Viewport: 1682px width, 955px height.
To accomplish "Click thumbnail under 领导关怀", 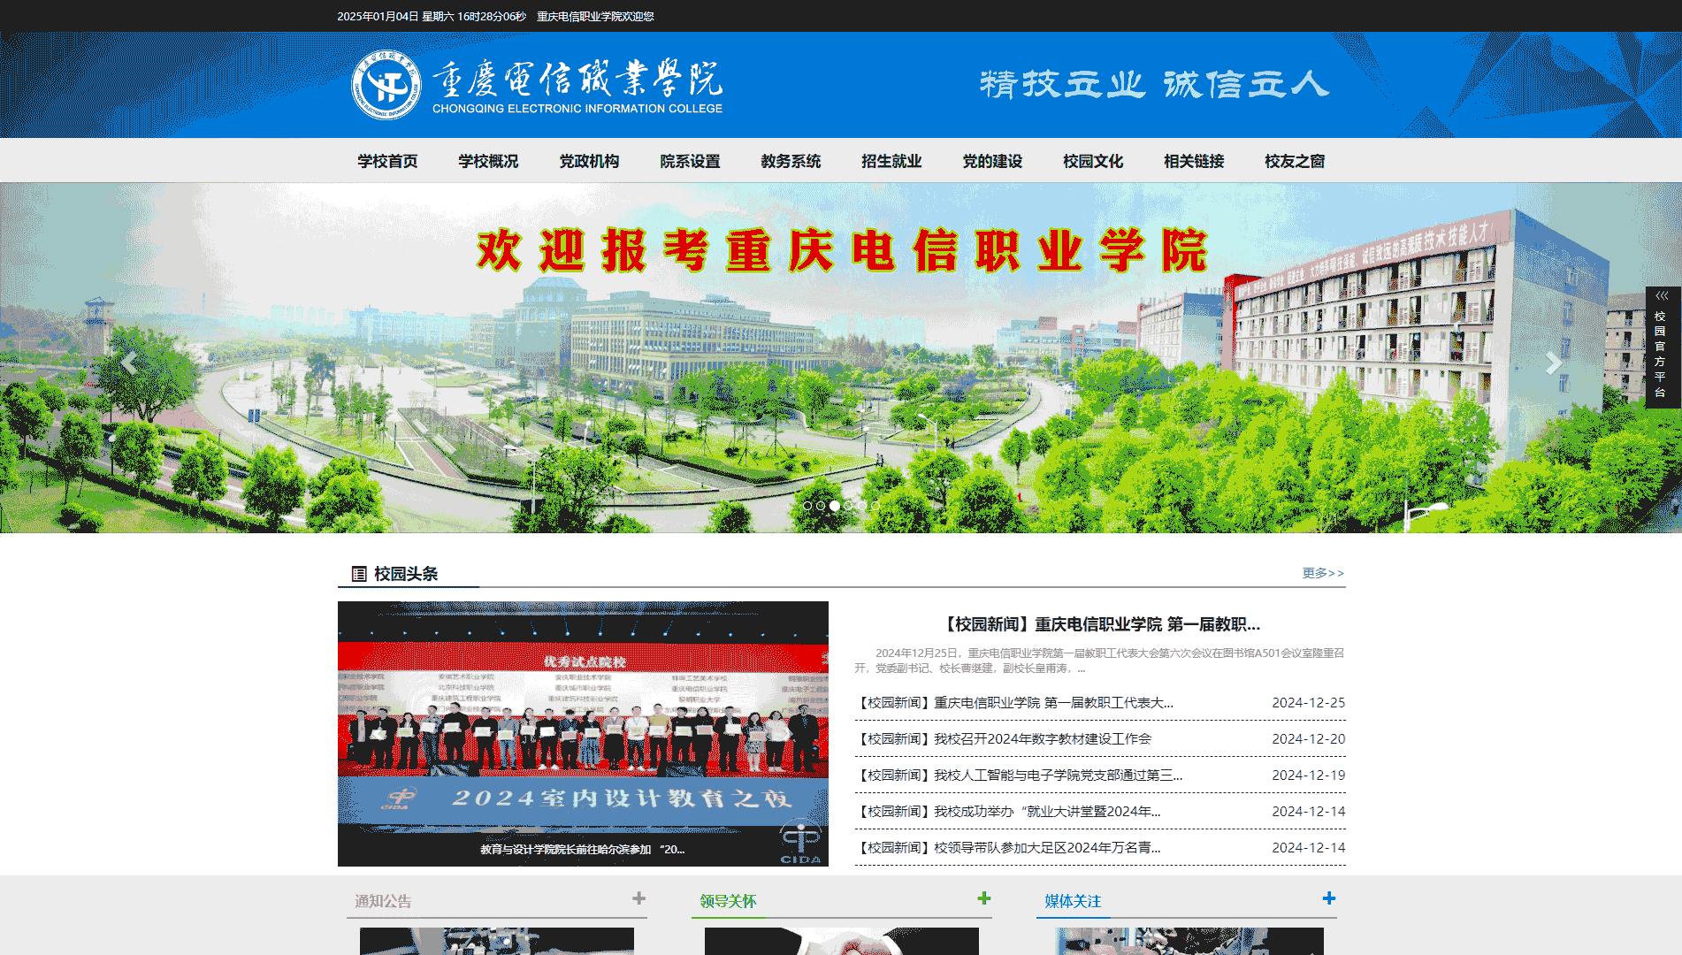I will click(x=842, y=941).
